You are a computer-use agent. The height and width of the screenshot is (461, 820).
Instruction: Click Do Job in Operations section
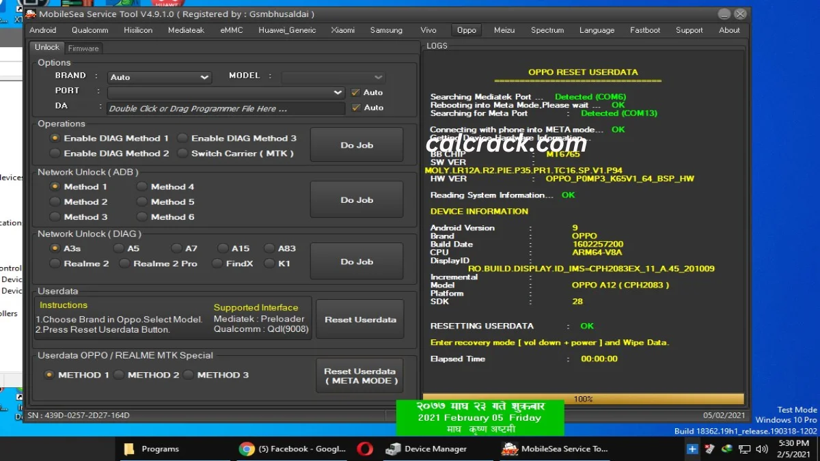(x=357, y=145)
